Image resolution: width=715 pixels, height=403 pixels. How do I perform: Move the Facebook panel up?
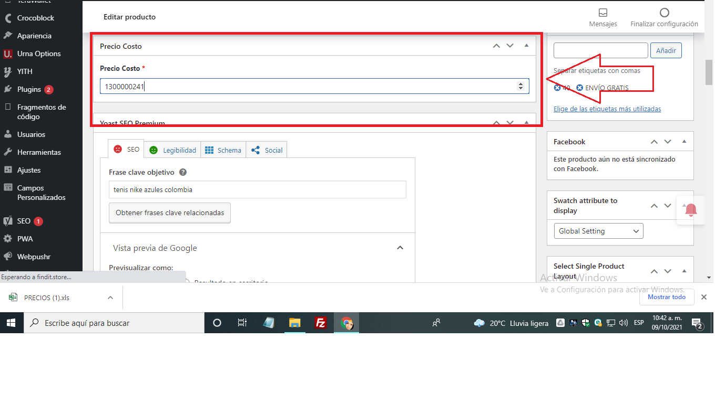point(654,142)
